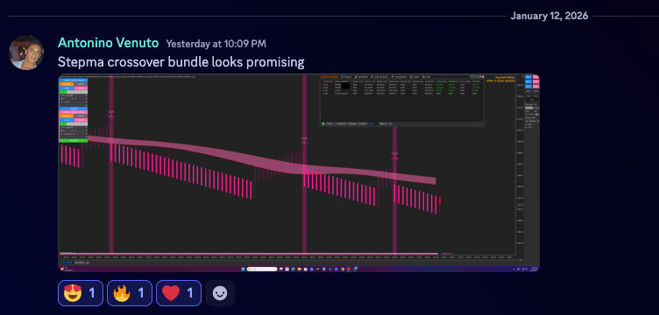Toggle the red heart reaction
Viewport: 659px width, 315px height.
tap(179, 293)
